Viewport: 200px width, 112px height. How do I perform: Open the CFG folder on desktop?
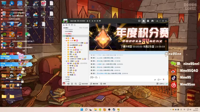coord(4,98)
